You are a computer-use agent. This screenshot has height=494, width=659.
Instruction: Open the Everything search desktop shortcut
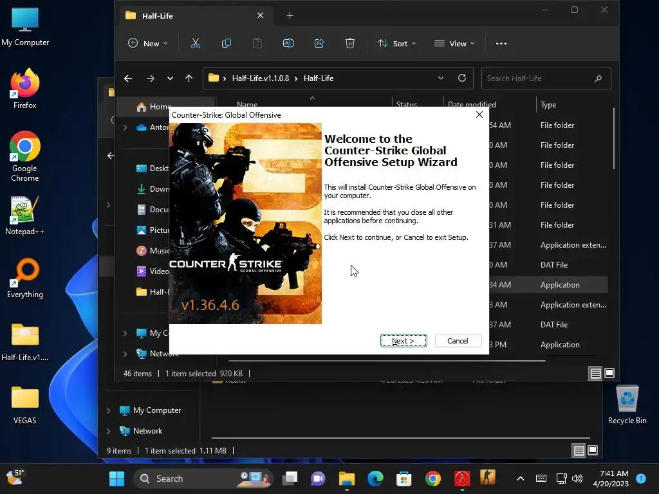[x=25, y=278]
